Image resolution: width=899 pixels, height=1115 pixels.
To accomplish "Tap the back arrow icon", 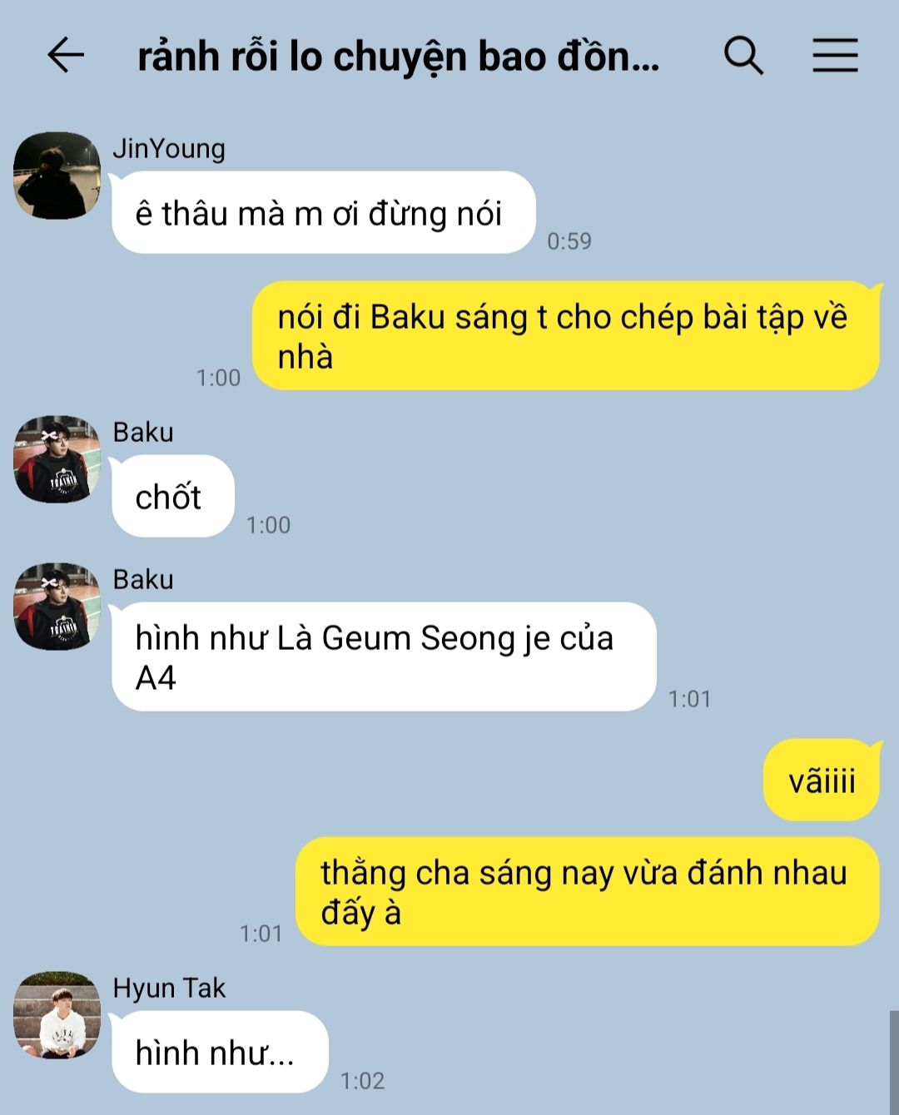I will pos(66,56).
